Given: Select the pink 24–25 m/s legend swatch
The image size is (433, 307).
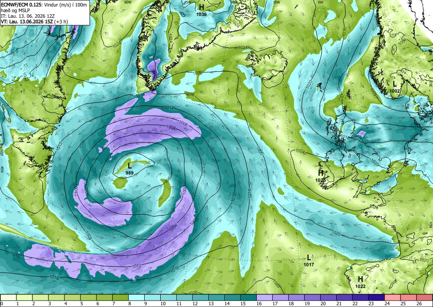Looking at the screenshot, I should (x=392, y=297).
